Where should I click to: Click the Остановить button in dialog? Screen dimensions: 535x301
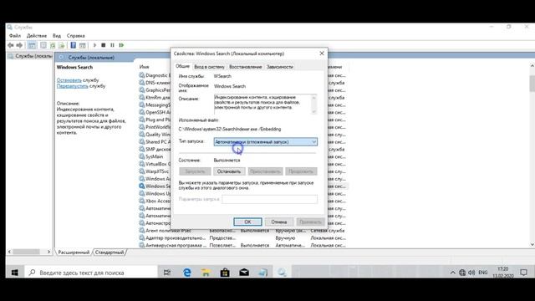[x=229, y=171]
